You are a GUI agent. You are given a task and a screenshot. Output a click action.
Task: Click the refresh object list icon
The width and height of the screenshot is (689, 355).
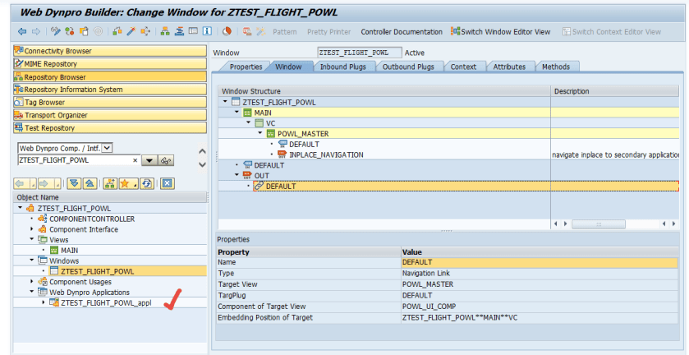coord(148,182)
